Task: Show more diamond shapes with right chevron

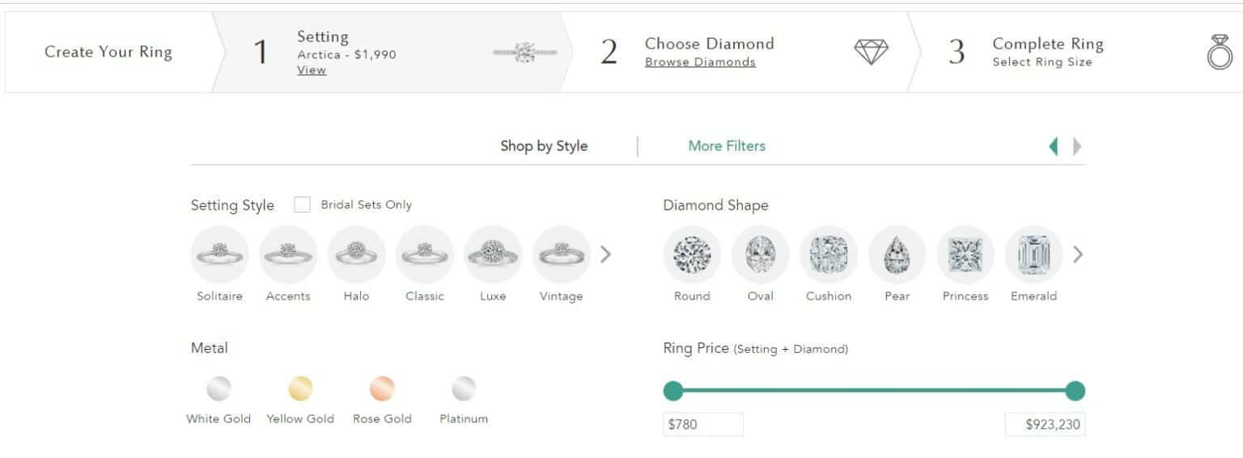Action: (1077, 254)
